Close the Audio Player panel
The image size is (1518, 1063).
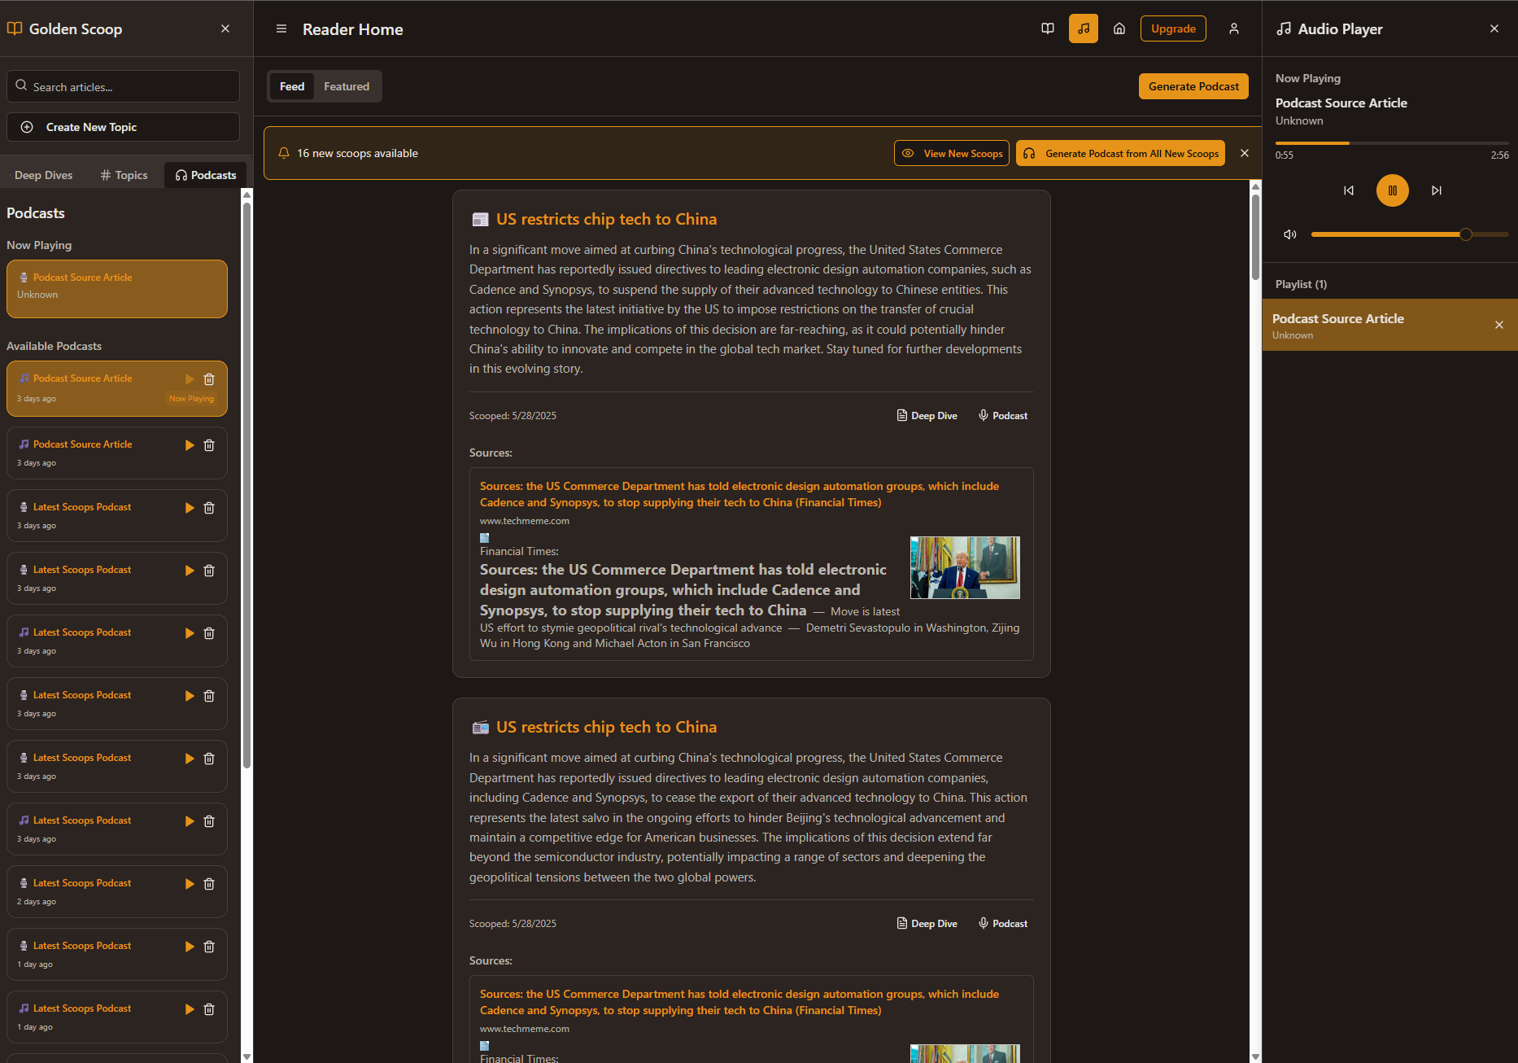tap(1494, 28)
